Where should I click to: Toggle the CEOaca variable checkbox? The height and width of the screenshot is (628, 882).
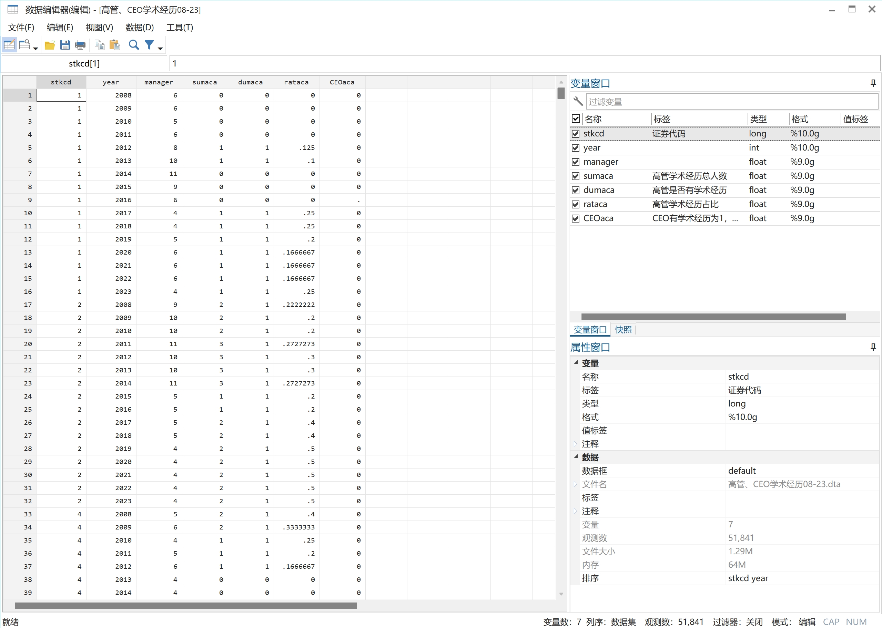tap(576, 218)
